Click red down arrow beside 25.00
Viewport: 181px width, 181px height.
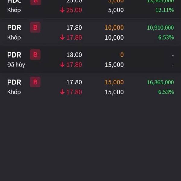[x=62, y=10]
